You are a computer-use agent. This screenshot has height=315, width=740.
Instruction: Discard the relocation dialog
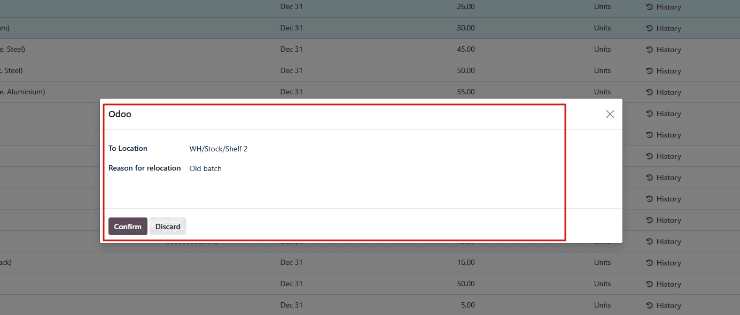(168, 226)
